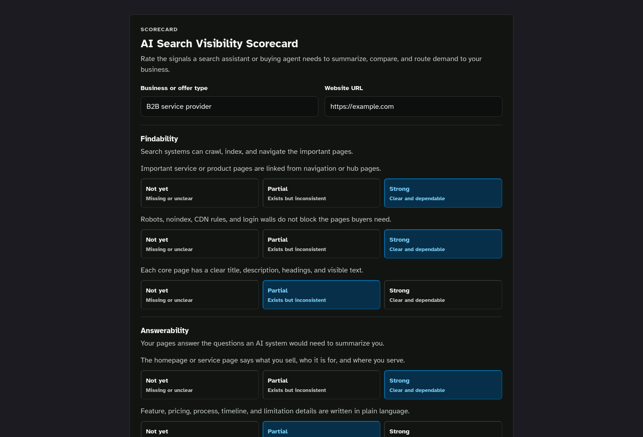The height and width of the screenshot is (437, 643).
Task: Click the 'Search systems can crawl' description
Action: (246, 152)
